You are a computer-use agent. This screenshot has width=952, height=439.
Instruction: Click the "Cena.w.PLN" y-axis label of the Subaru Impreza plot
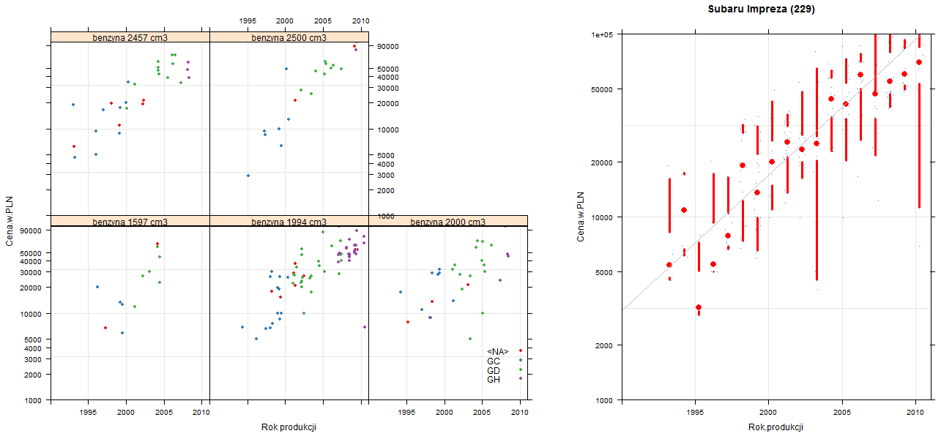click(x=580, y=217)
